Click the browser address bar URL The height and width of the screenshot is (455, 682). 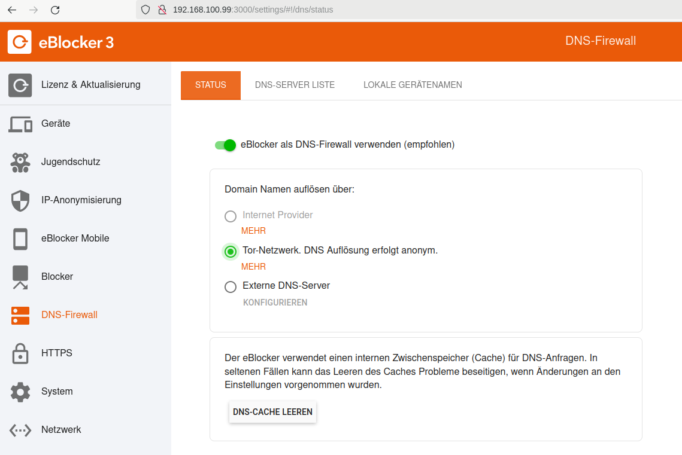253,10
